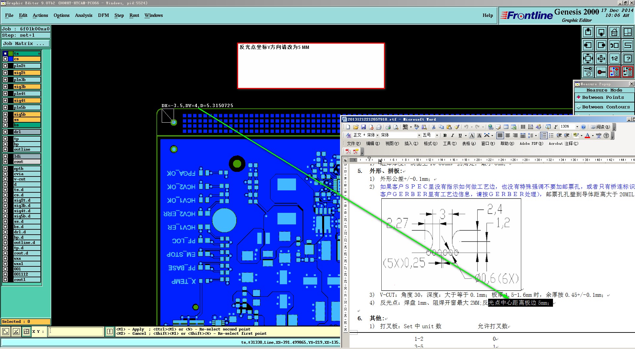Toggle visibility box of layer outline
Image resolution: width=635 pixels, height=349 pixels.
coord(5,149)
